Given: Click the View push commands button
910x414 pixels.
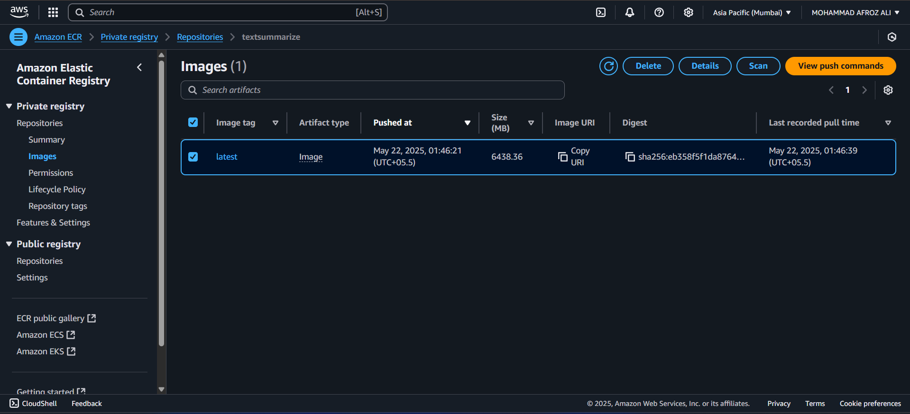Looking at the screenshot, I should (x=840, y=66).
